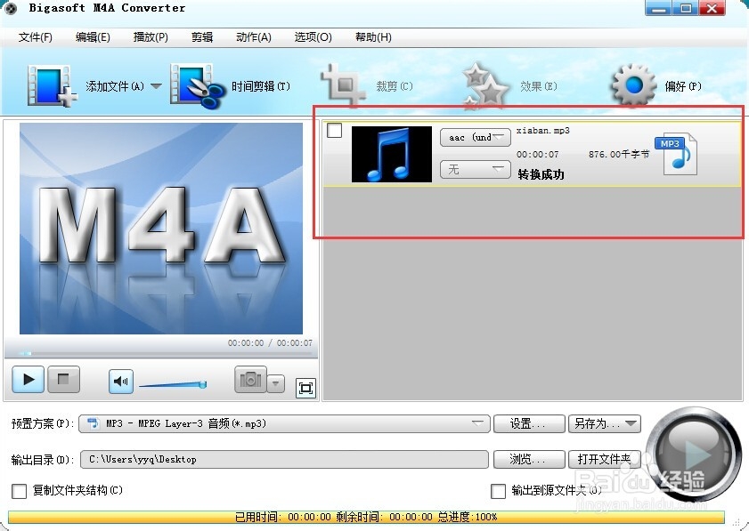Click the Add File film icon
Screen dimensions: 749x531
(x=52, y=86)
